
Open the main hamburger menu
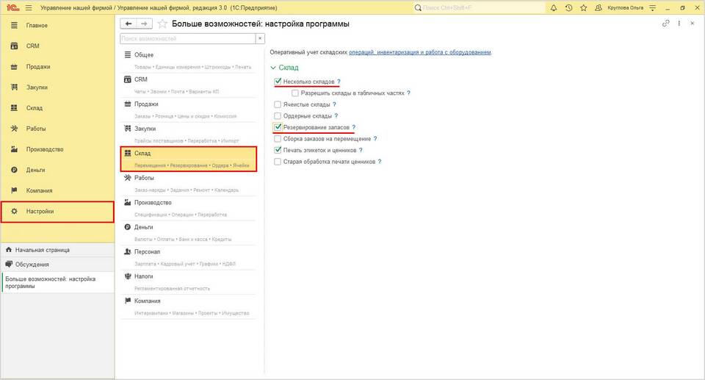(x=29, y=7)
